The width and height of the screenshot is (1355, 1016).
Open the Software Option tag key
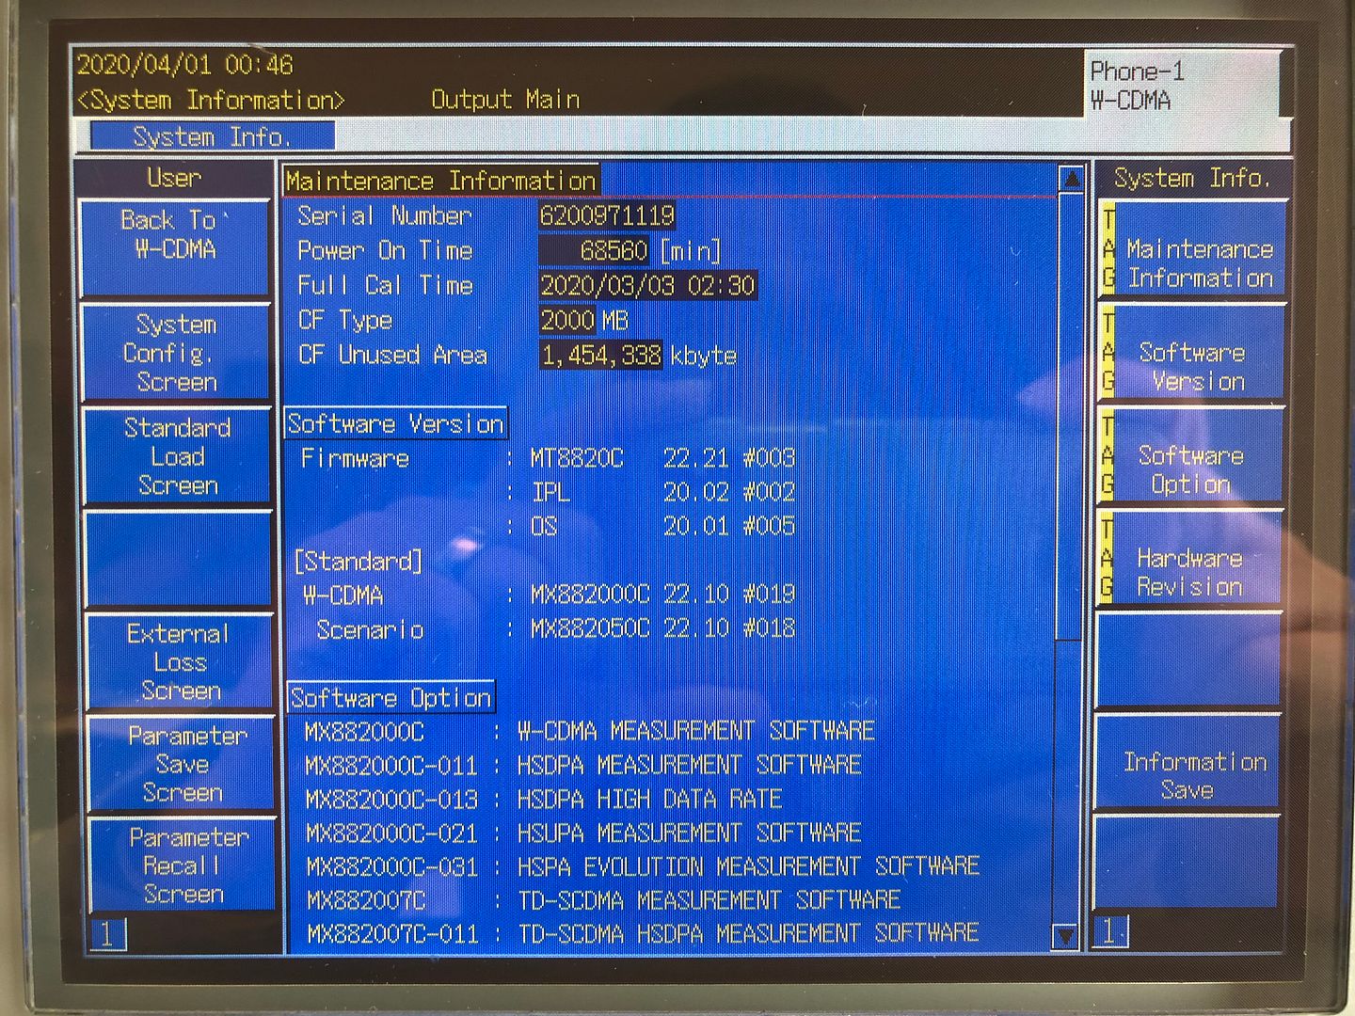1190,457
